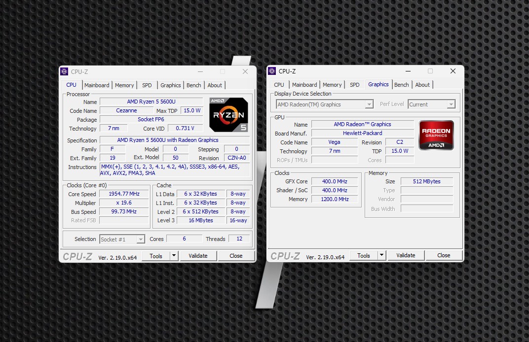Viewport: 529px width, 342px height.
Task: Click the Ext. Family value 19
Action: 113,158
